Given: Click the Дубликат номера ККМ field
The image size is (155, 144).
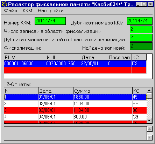Looking at the screenshot, I should [140, 21].
